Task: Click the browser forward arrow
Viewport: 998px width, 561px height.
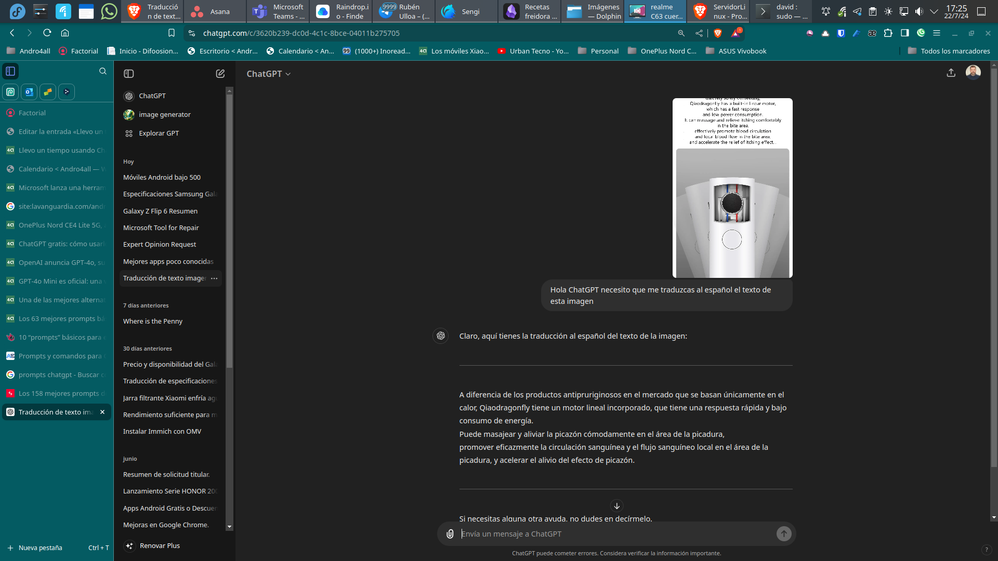Action: coord(30,33)
